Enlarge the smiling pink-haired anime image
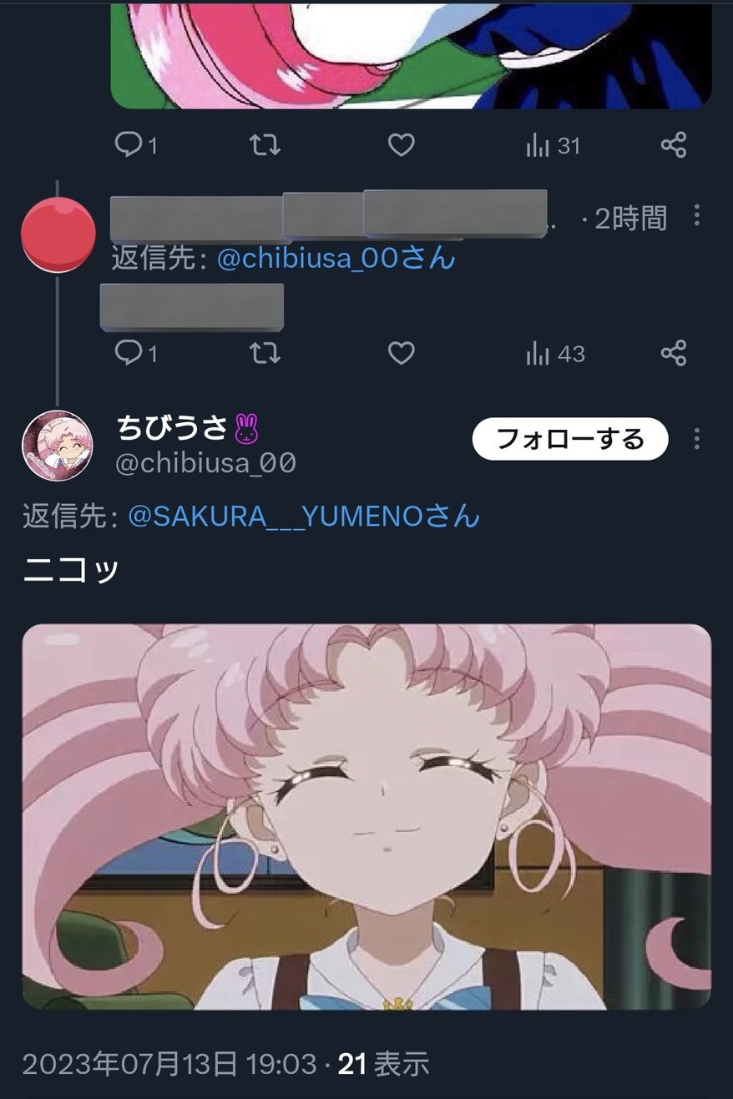The image size is (733, 1099). (366, 817)
